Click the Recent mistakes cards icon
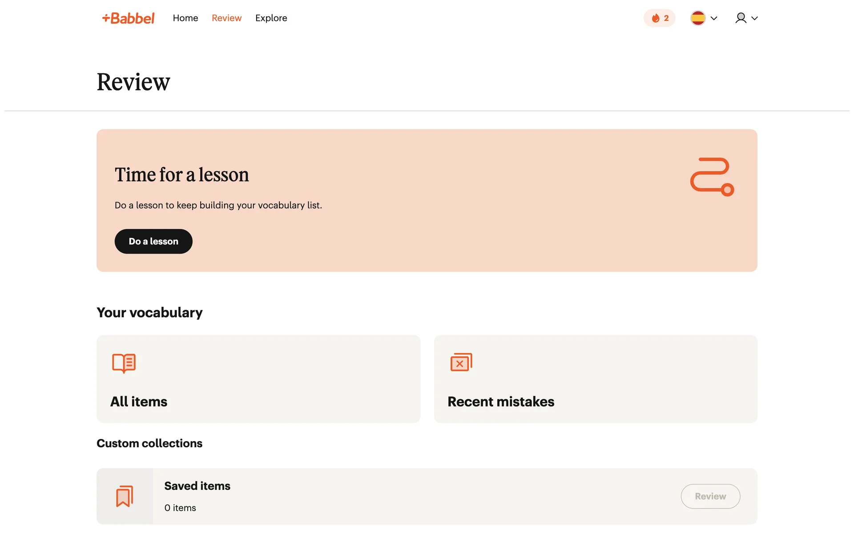854x533 pixels. tap(461, 362)
